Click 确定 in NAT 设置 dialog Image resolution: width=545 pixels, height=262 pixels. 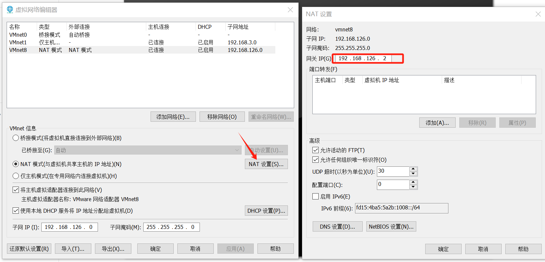(x=443, y=249)
